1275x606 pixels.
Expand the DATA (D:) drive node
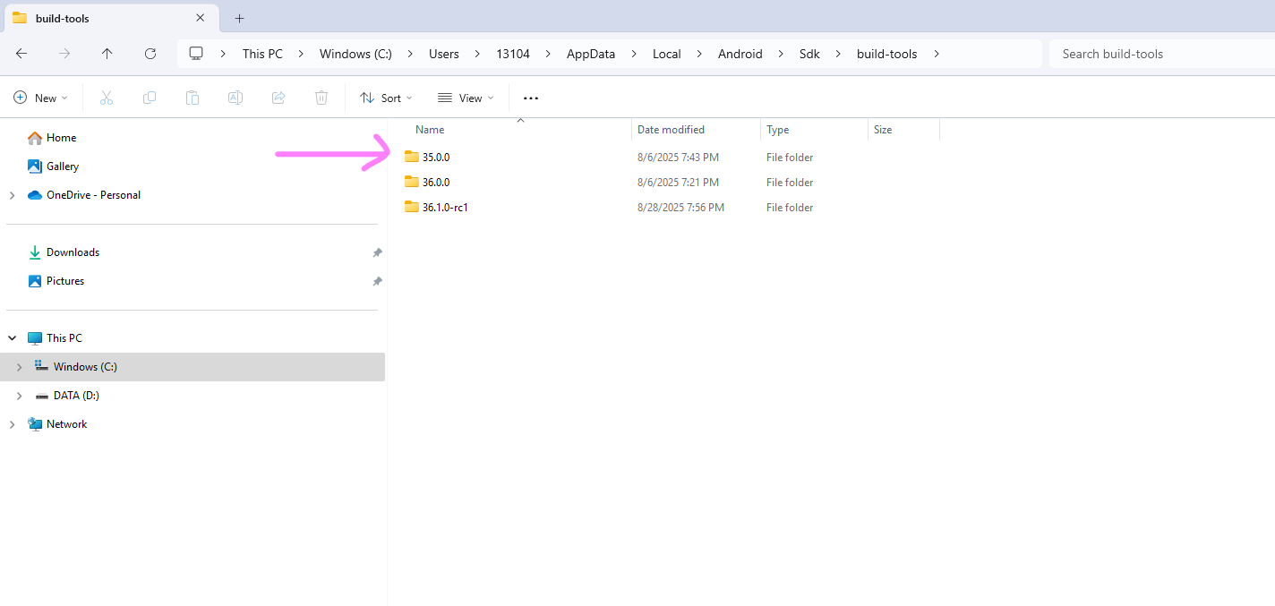click(x=19, y=396)
